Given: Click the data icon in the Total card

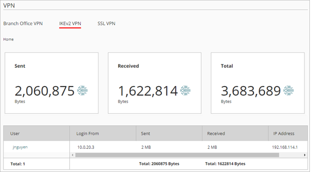Looking at the screenshot, I should pyautogui.click(x=288, y=90).
